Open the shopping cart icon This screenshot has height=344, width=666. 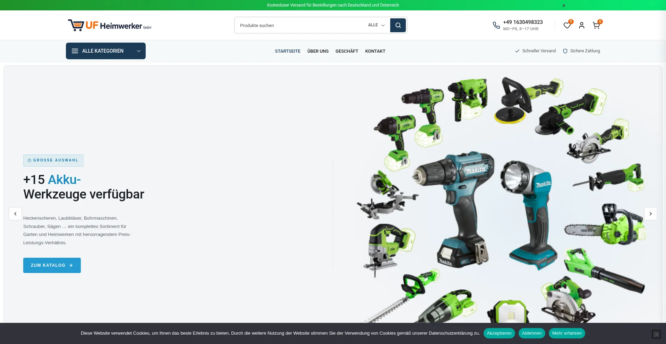coord(596,25)
